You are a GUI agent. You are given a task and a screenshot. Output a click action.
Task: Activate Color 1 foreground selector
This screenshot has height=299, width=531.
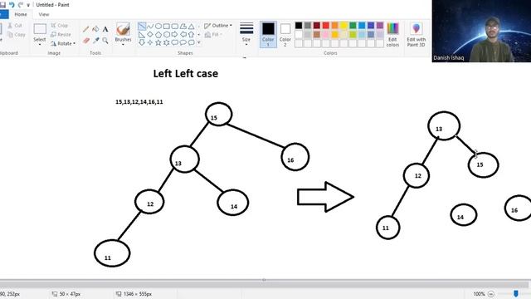pos(268,34)
